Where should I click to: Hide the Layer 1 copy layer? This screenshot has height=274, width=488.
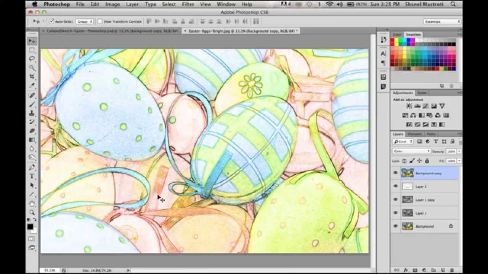click(x=395, y=199)
